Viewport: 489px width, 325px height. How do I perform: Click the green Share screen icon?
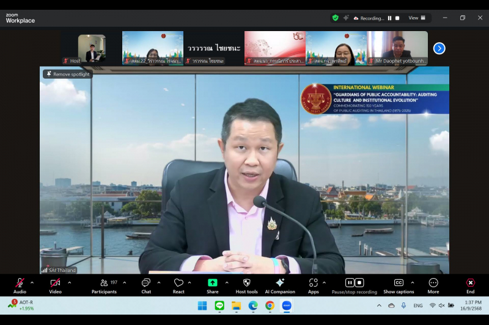pos(212,283)
